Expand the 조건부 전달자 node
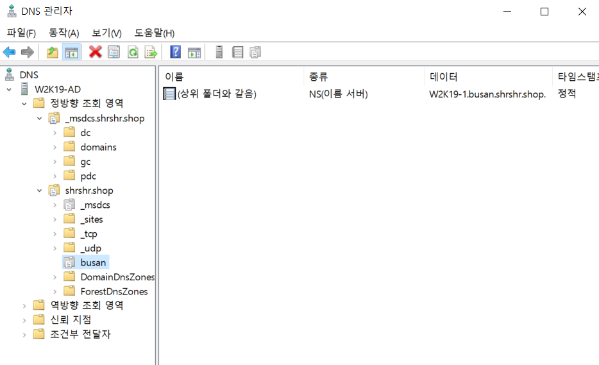 tap(24, 335)
